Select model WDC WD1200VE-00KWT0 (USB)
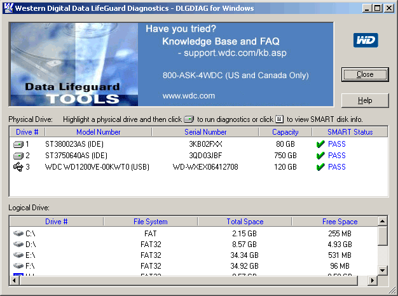This screenshot has width=398, height=296. point(97,167)
